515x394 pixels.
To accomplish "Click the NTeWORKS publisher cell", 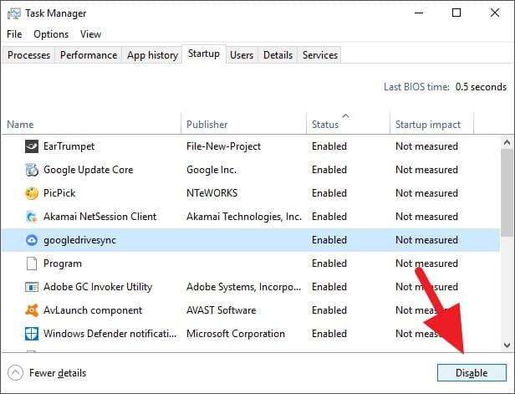I will click(x=212, y=193).
